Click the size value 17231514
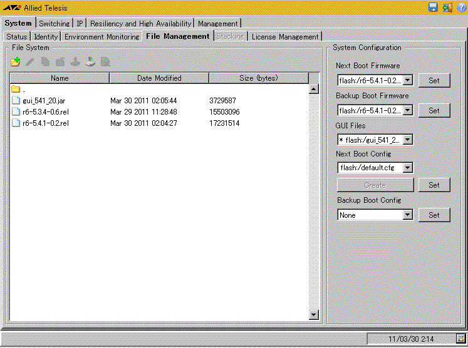The image size is (468, 348). click(x=224, y=123)
